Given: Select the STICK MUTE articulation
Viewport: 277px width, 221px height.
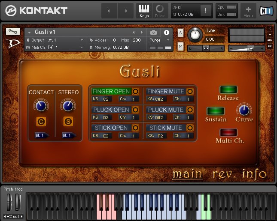Looking at the screenshot, I should click(x=166, y=128).
